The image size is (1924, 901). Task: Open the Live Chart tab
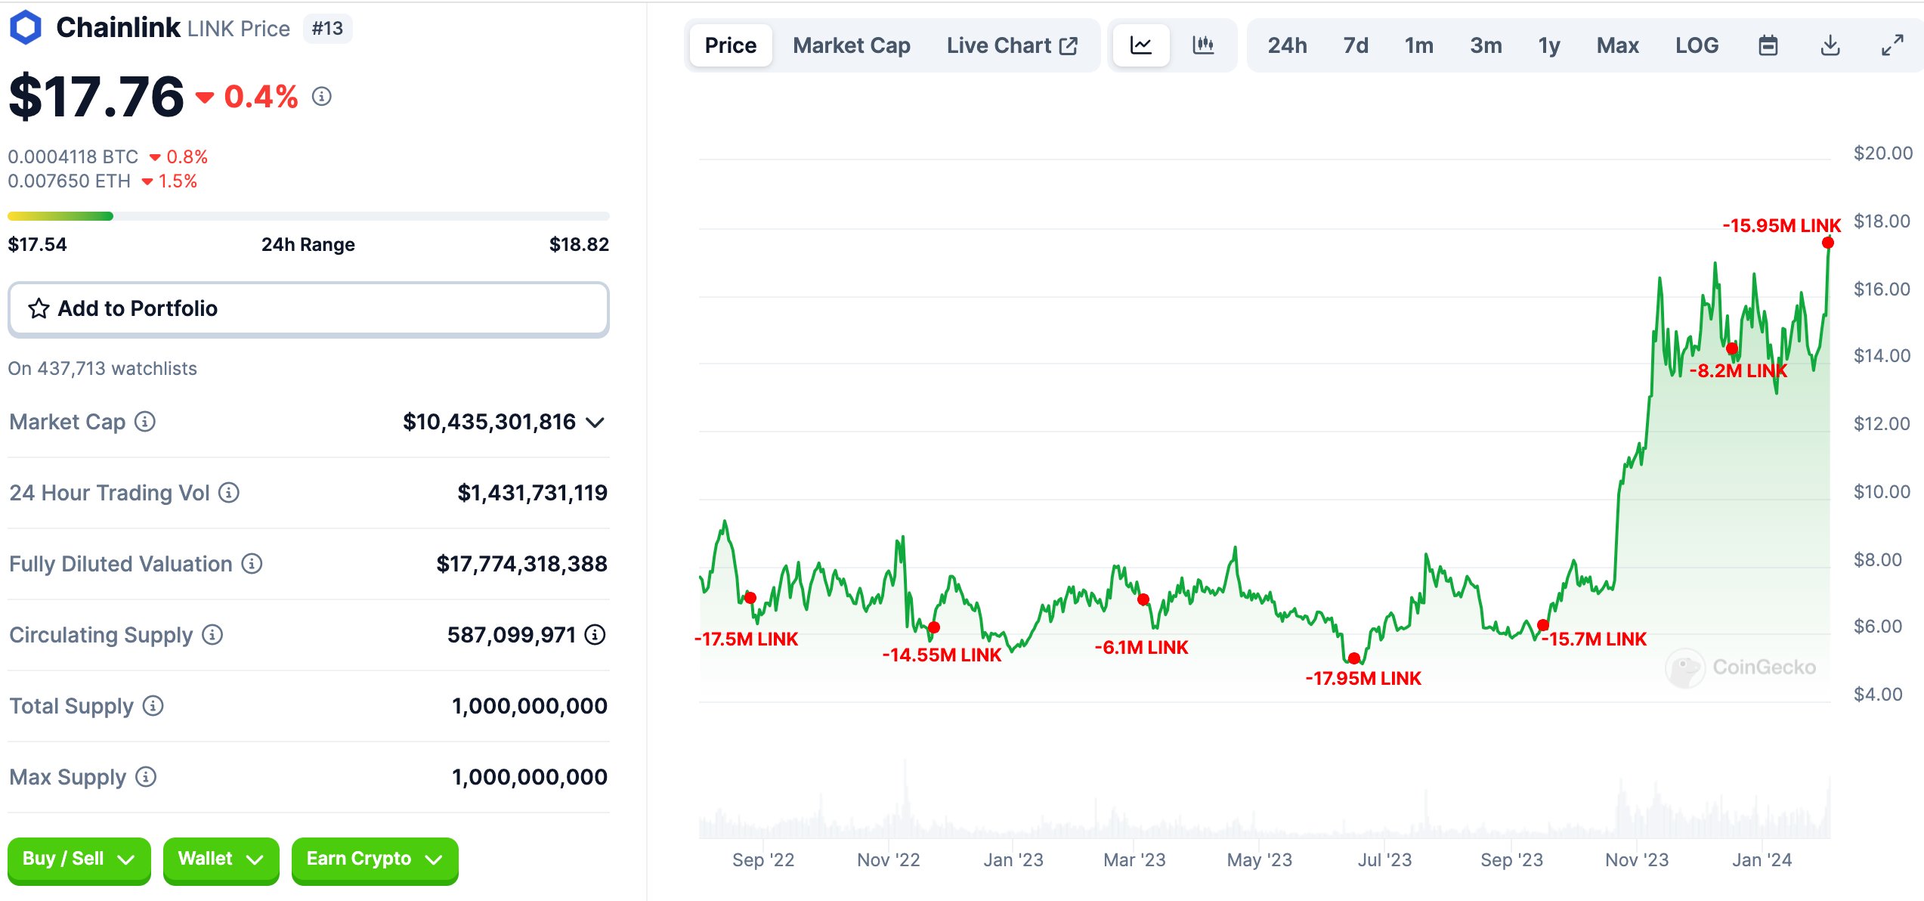[x=1012, y=45]
